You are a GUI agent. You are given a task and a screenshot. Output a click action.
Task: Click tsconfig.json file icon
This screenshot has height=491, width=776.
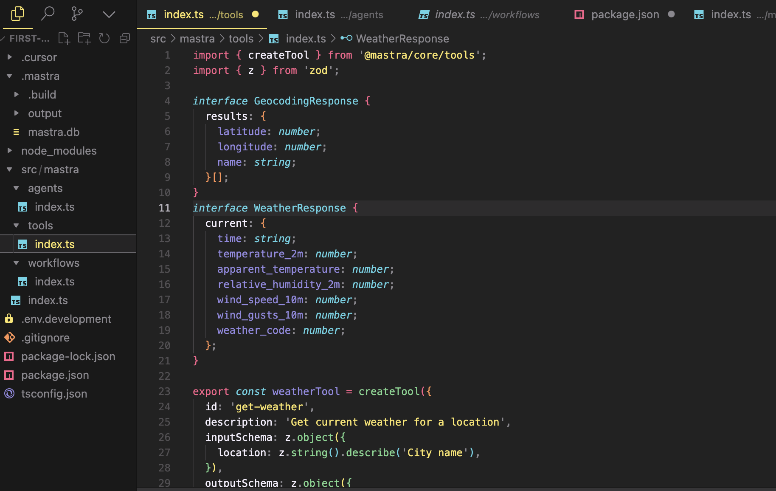9,394
